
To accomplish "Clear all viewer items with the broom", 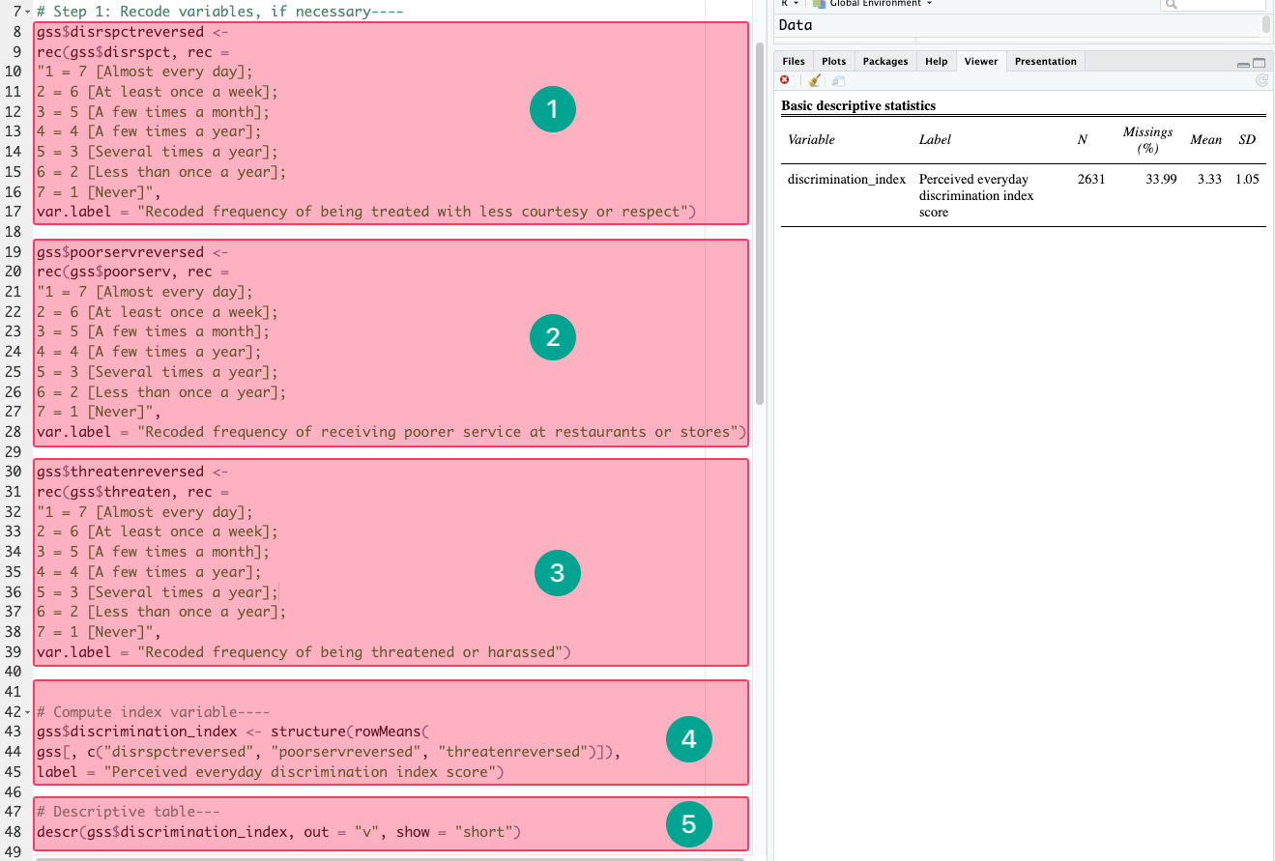I will pos(815,81).
